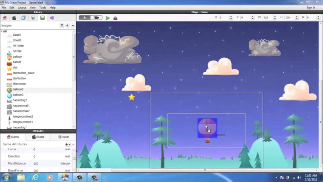
Task: Select the hazardbig2 image in the list
Action: (x=19, y=100)
